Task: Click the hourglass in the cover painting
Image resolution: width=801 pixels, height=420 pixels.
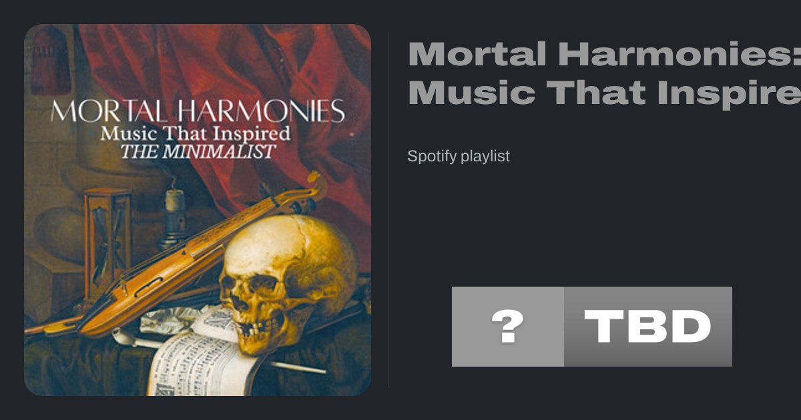Action: click(x=108, y=243)
